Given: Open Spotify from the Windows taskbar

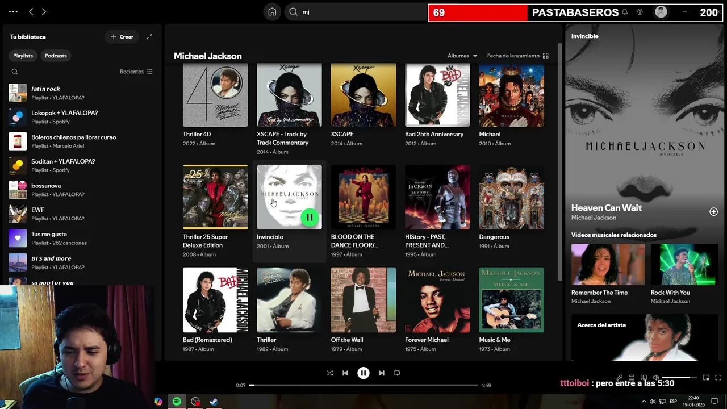Looking at the screenshot, I should (177, 402).
